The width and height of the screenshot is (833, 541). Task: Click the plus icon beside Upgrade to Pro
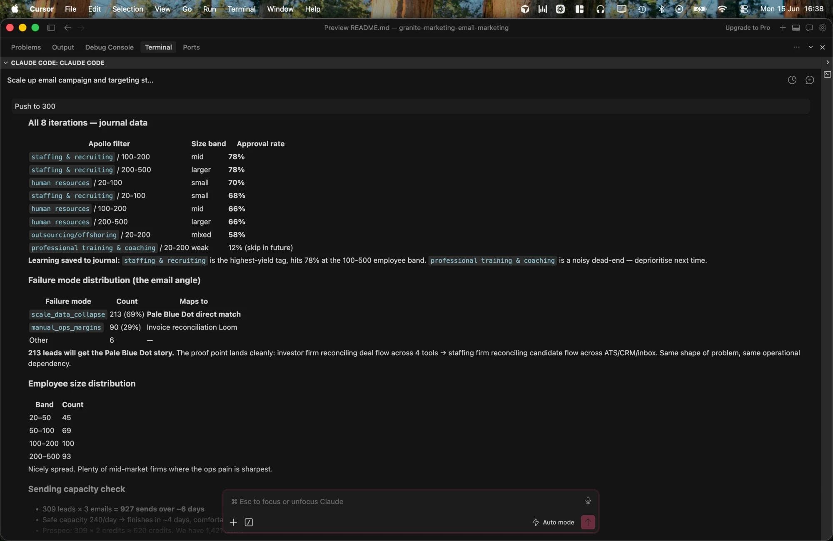(x=783, y=27)
